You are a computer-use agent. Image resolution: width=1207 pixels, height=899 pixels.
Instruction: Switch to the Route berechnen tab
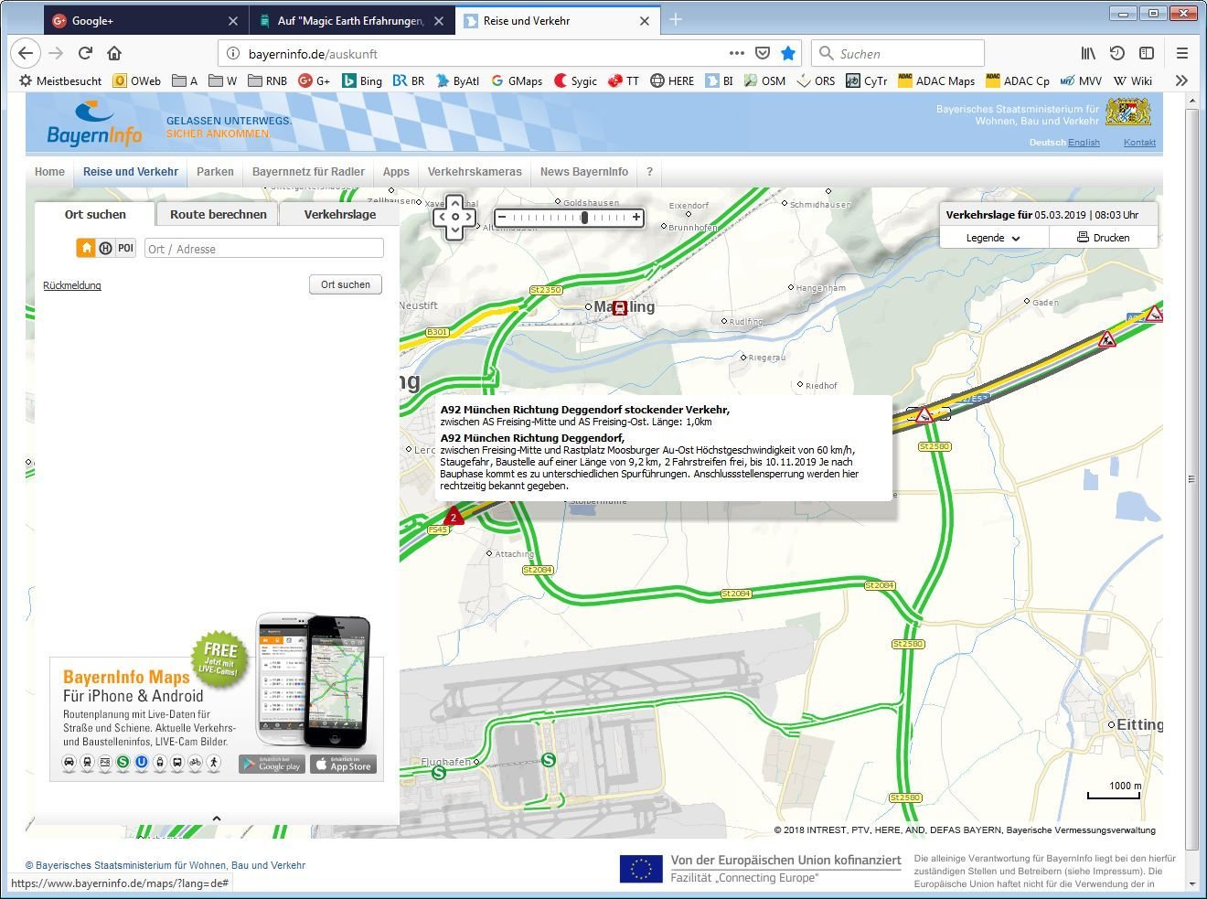pyautogui.click(x=219, y=214)
